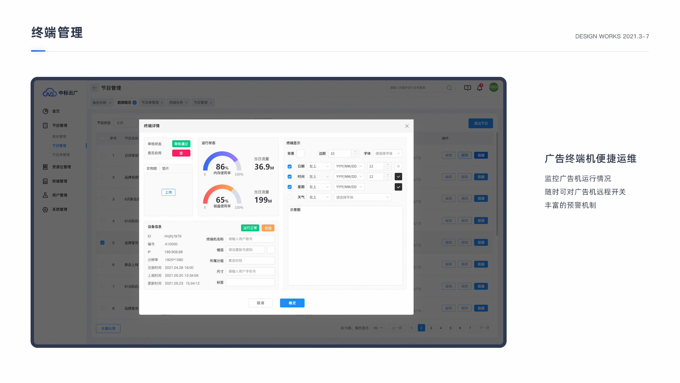
Task: Click 取消 to cancel dialog
Action: 260,303
